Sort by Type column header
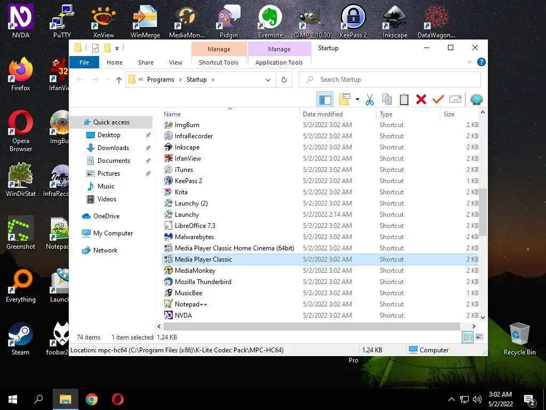Viewport: 546px width, 410px height. click(x=408, y=114)
